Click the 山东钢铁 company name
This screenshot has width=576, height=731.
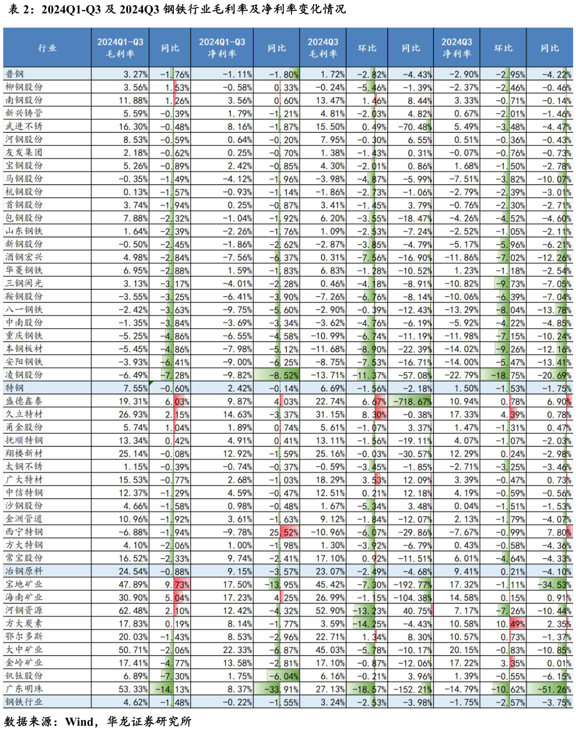pyautogui.click(x=24, y=231)
